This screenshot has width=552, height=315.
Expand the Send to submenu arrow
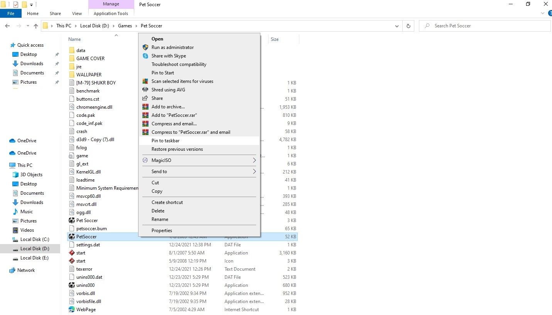pyautogui.click(x=254, y=172)
